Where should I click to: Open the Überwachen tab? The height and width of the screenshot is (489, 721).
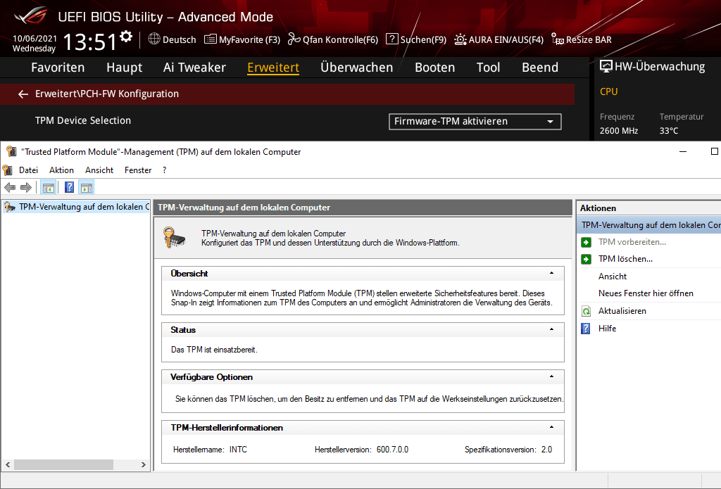357,68
